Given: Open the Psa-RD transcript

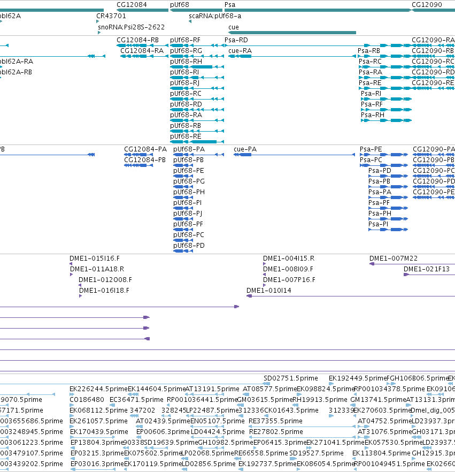Looking at the screenshot, I should tap(318, 45).
